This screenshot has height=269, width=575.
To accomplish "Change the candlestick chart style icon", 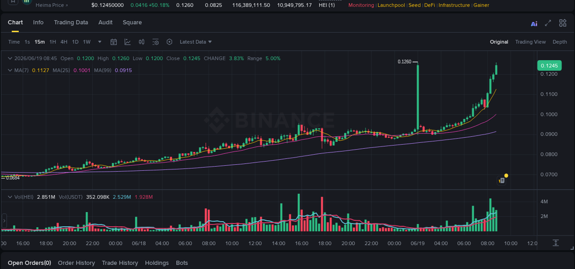I will click(x=142, y=42).
